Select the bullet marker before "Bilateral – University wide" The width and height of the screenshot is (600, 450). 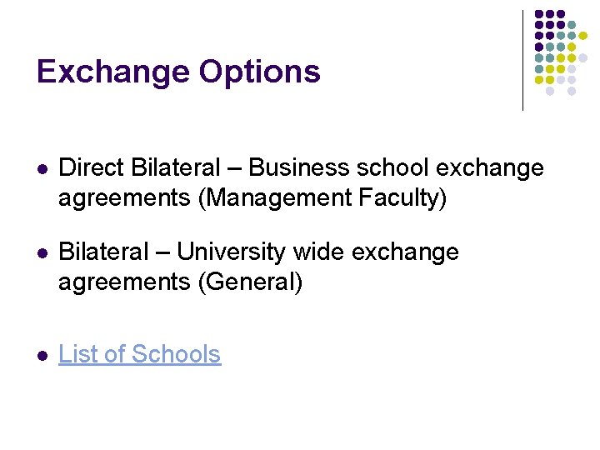pyautogui.click(x=42, y=253)
